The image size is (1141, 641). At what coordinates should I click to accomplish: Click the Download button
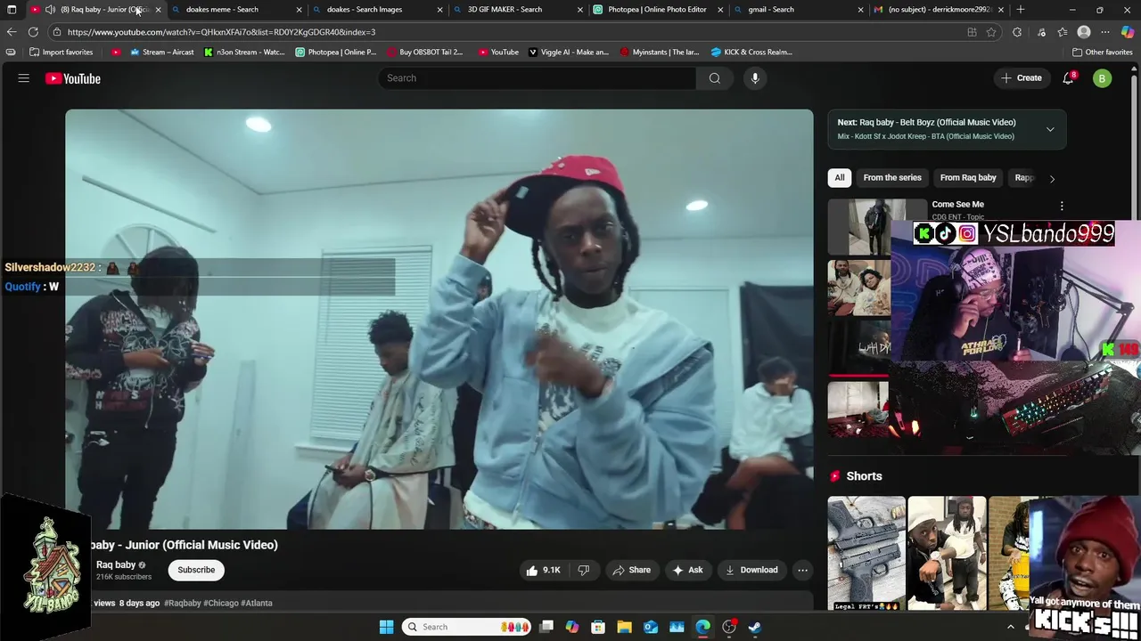751,570
